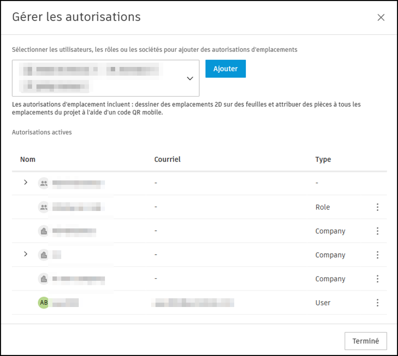Open the three-dot menu for the last Company row
This screenshot has width=398, height=356.
pos(378,279)
